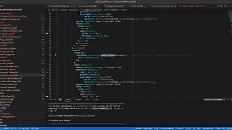Change the LF end-of-line sequence
The image size is (232, 130).
pyautogui.click(x=194, y=129)
